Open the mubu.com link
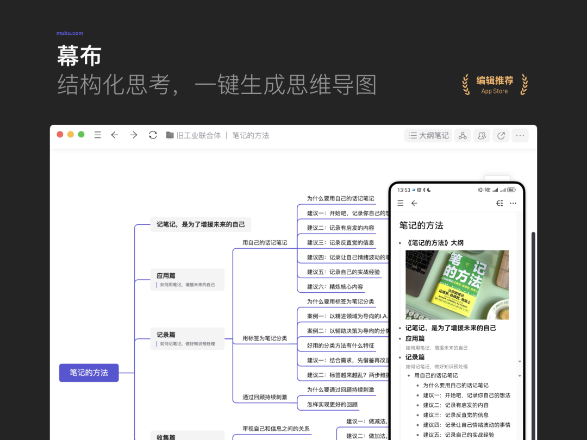 [70, 33]
